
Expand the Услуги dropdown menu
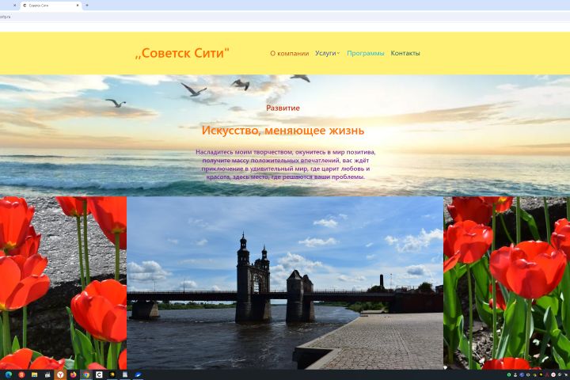327,53
